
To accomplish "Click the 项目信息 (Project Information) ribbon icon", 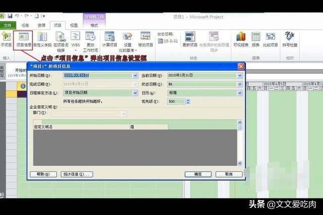I will tap(23, 39).
